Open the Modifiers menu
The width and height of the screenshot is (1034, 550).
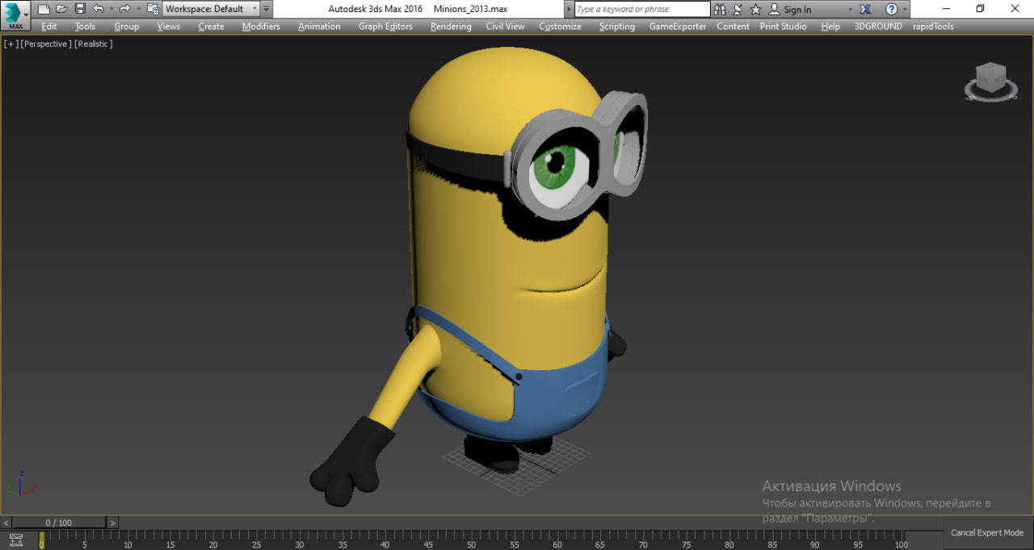(x=261, y=26)
